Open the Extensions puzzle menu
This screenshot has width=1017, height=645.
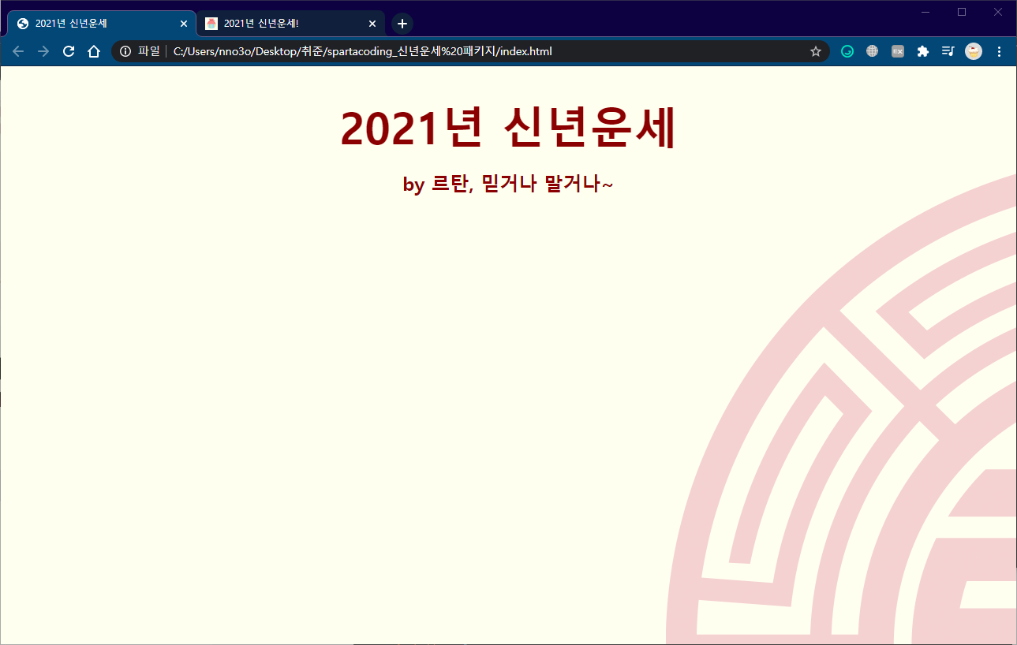pyautogui.click(x=922, y=51)
